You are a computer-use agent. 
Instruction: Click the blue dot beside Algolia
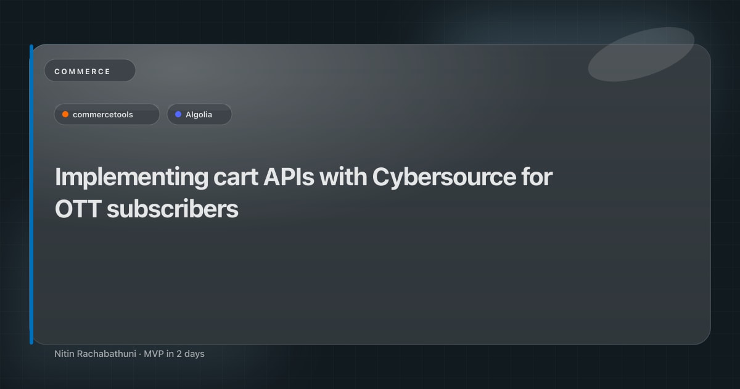178,114
